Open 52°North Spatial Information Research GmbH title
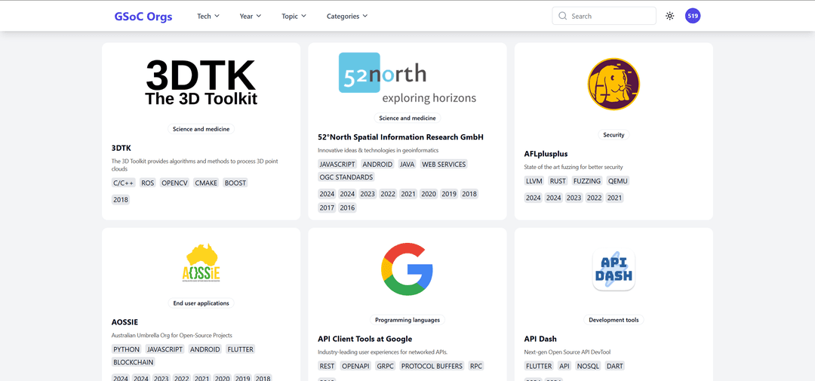Screen dimensions: 815x381 pyautogui.click(x=400, y=137)
